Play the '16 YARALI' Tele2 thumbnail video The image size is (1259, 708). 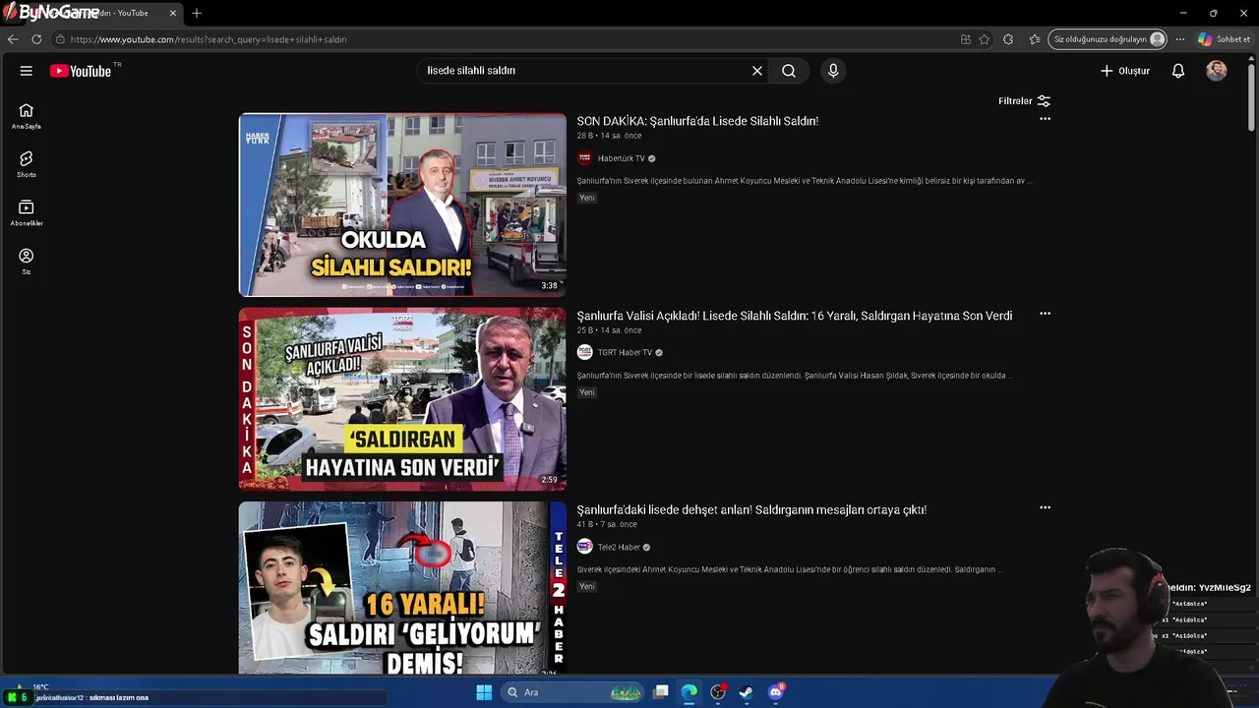pos(402,588)
